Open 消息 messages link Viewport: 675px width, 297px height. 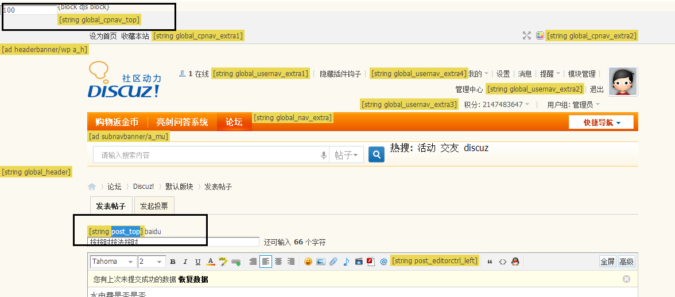point(525,74)
